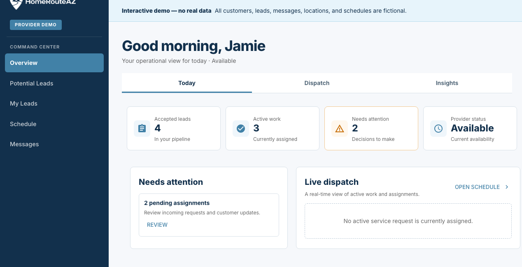
Task: Click 'Your operational view for today' subtitle
Action: coord(179,61)
